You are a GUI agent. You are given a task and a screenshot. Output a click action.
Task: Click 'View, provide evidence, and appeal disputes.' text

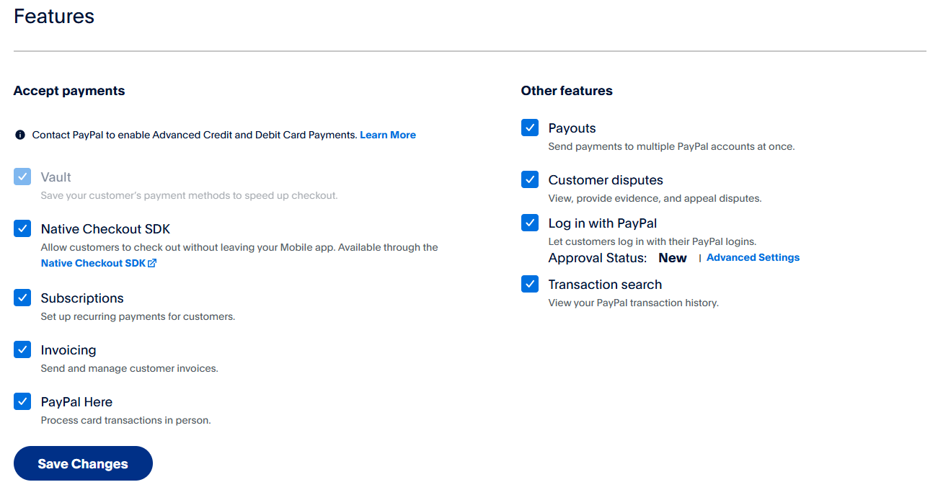[x=655, y=198]
